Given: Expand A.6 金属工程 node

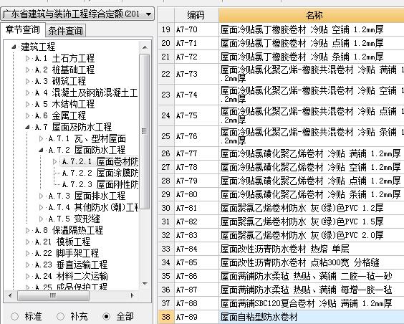Looking at the screenshot, I should [x=27, y=115].
